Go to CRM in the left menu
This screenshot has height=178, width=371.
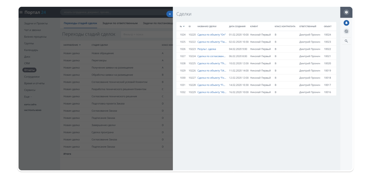[x=27, y=63]
